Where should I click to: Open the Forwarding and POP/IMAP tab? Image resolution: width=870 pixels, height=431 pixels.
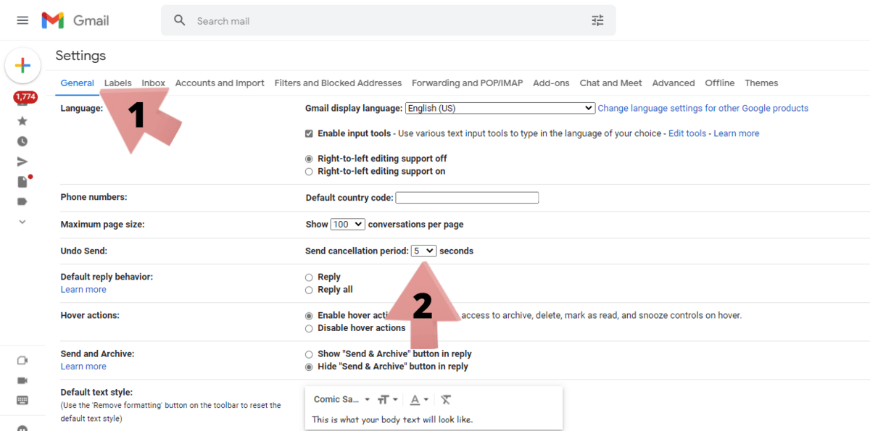coord(466,83)
